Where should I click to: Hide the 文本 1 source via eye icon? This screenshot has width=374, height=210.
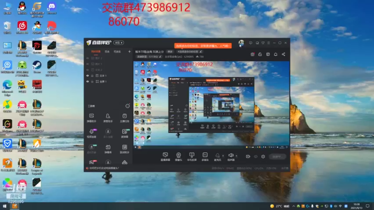tap(87, 76)
